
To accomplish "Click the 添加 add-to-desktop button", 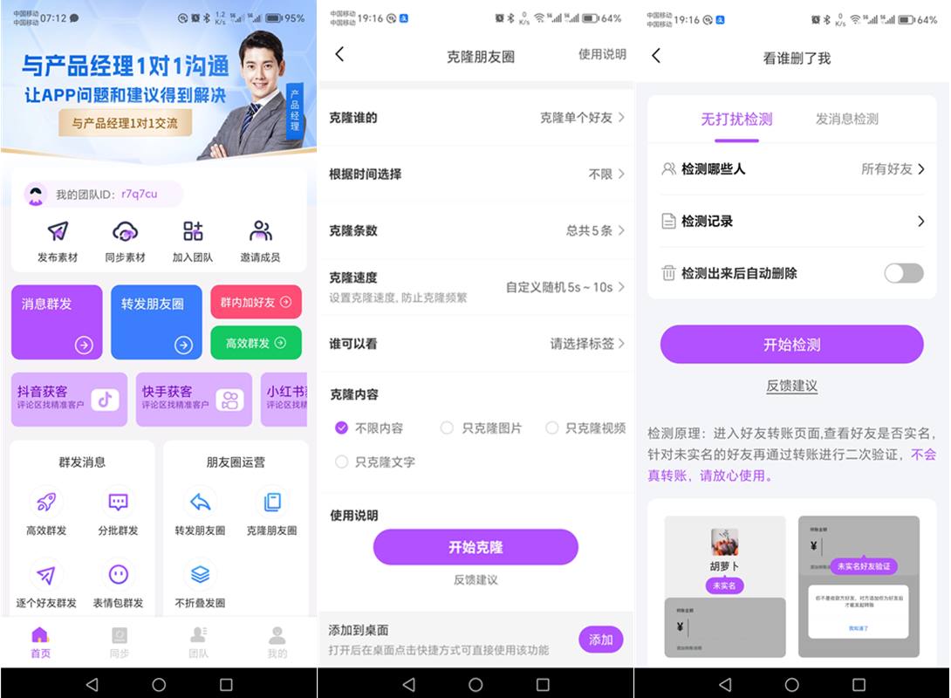I will point(600,640).
